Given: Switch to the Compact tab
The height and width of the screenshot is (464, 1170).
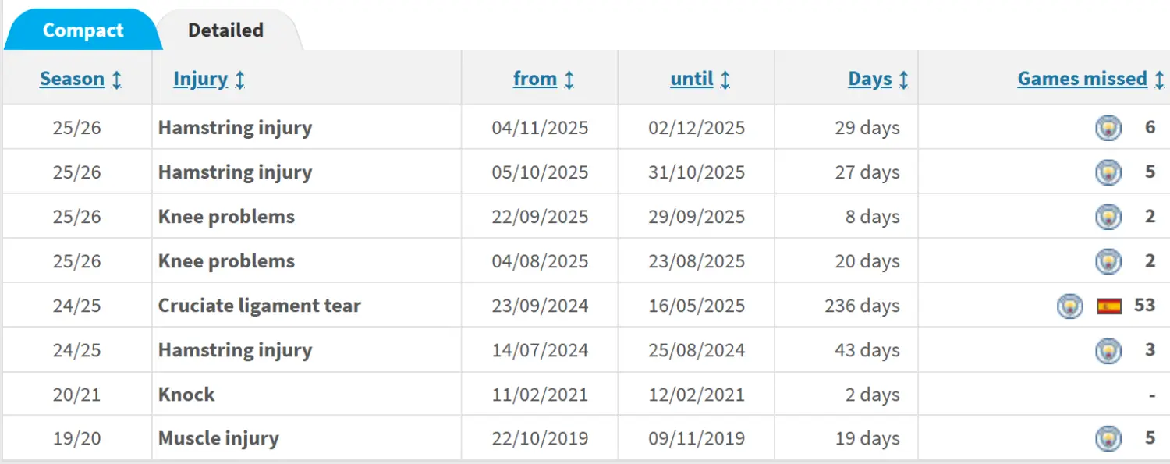Looking at the screenshot, I should pyautogui.click(x=83, y=30).
